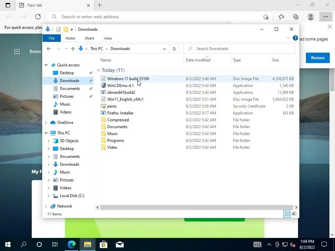Image resolution: width=335 pixels, height=251 pixels.
Task: Refresh the Downloads folder
Action: click(x=174, y=49)
